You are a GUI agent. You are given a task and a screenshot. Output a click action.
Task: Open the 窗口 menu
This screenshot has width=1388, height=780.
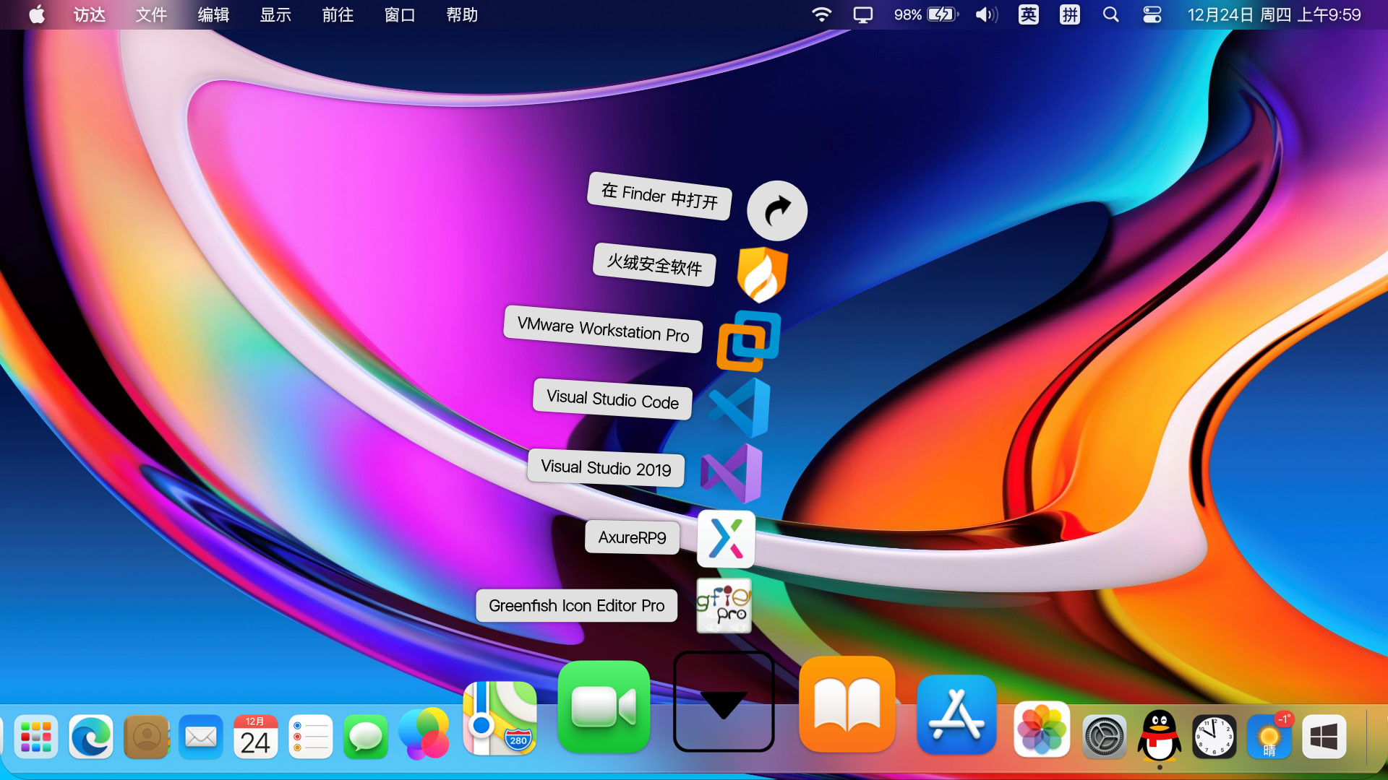coord(400,14)
